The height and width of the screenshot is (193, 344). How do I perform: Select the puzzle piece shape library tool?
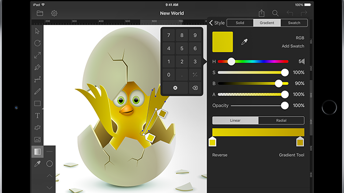click(x=37, y=127)
